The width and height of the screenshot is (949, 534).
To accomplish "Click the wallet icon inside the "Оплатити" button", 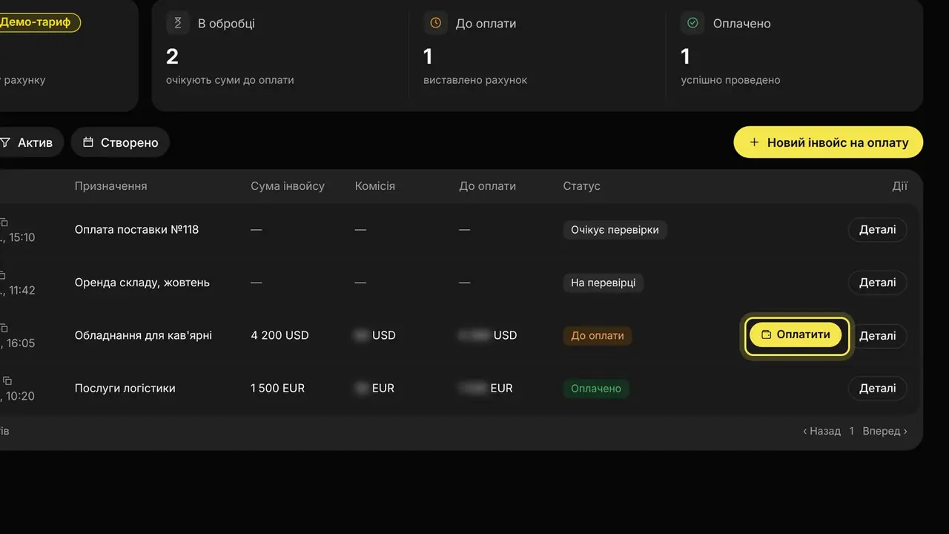I will coord(767,334).
